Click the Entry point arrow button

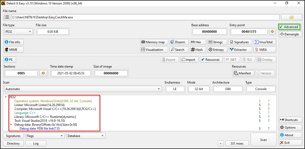pos(273,32)
